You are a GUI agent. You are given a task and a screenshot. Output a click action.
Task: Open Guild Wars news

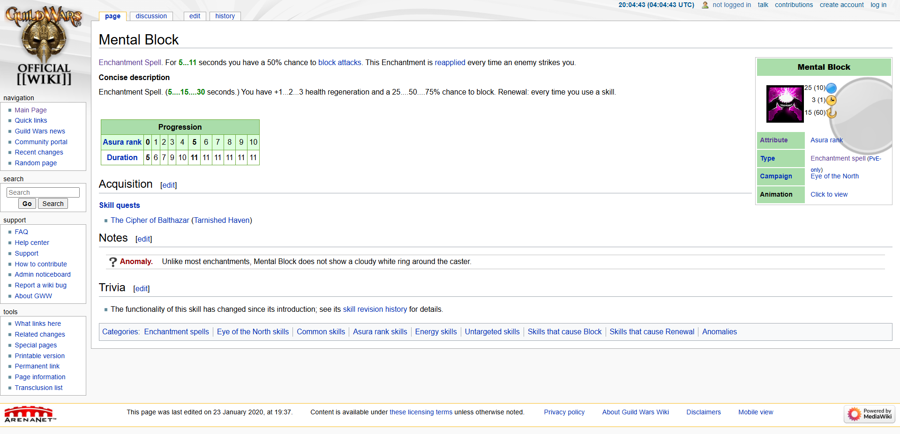(40, 131)
